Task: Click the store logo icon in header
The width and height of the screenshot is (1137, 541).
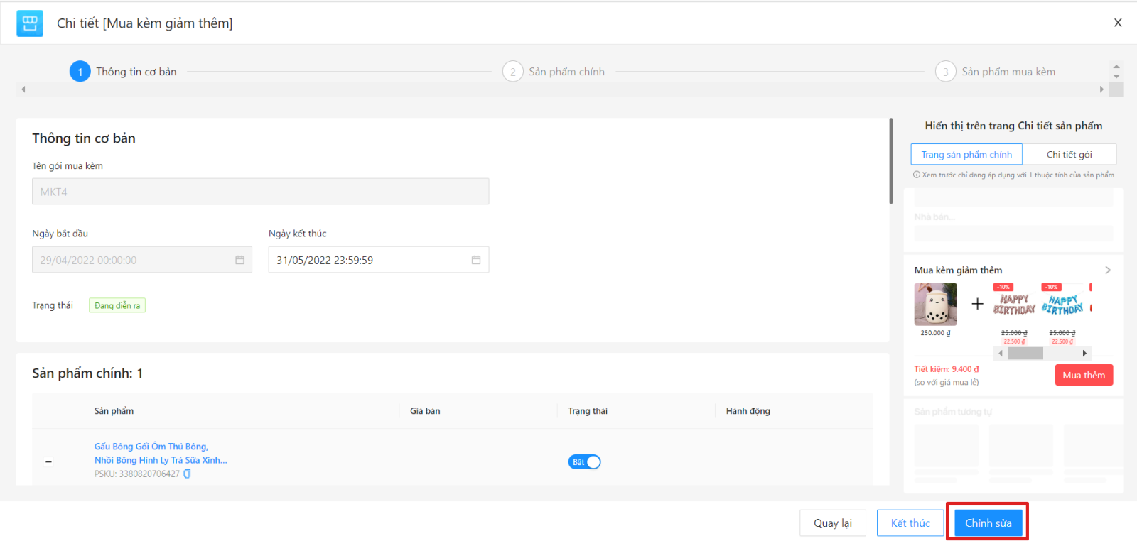Action: 30,23
